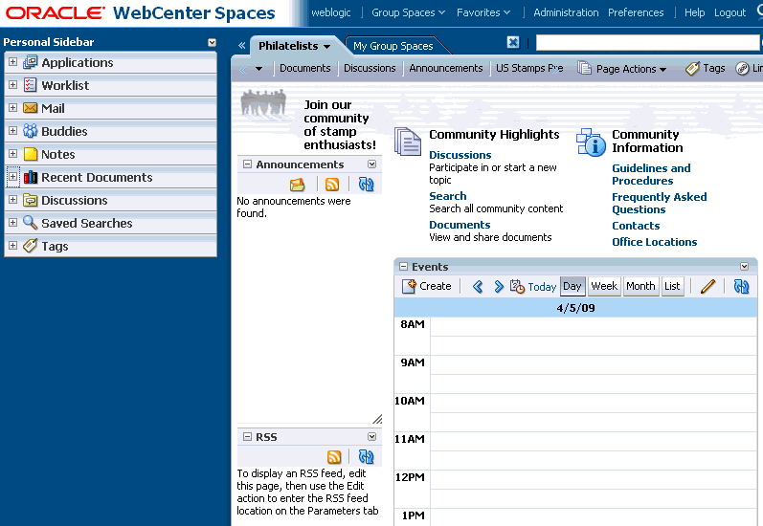The height and width of the screenshot is (526, 763).
Task: Refresh the Events panel
Action: point(742,286)
